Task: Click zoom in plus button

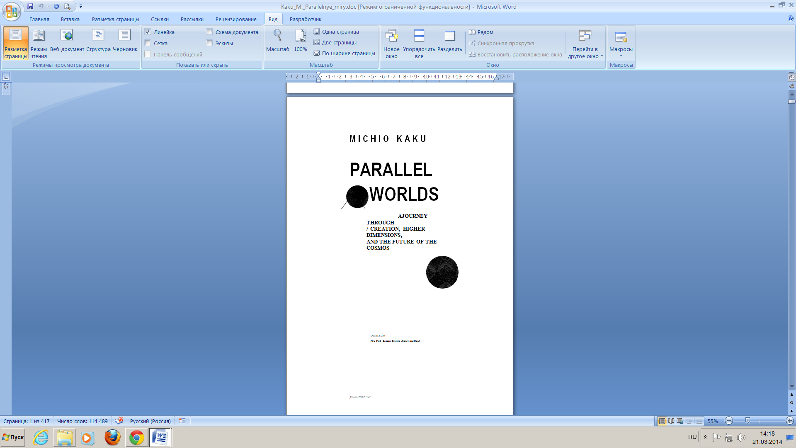Action: [x=789, y=421]
